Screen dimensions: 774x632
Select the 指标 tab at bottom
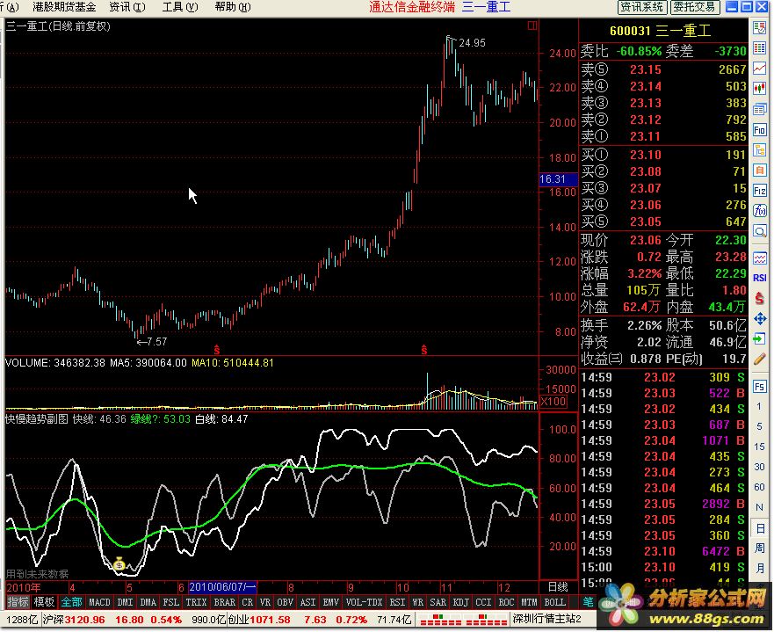pyautogui.click(x=18, y=602)
